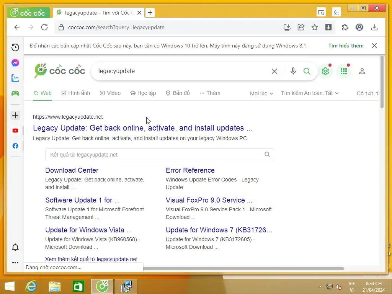Close the legacyupdate browser tab
The height and width of the screenshot is (294, 392).
tap(139, 13)
